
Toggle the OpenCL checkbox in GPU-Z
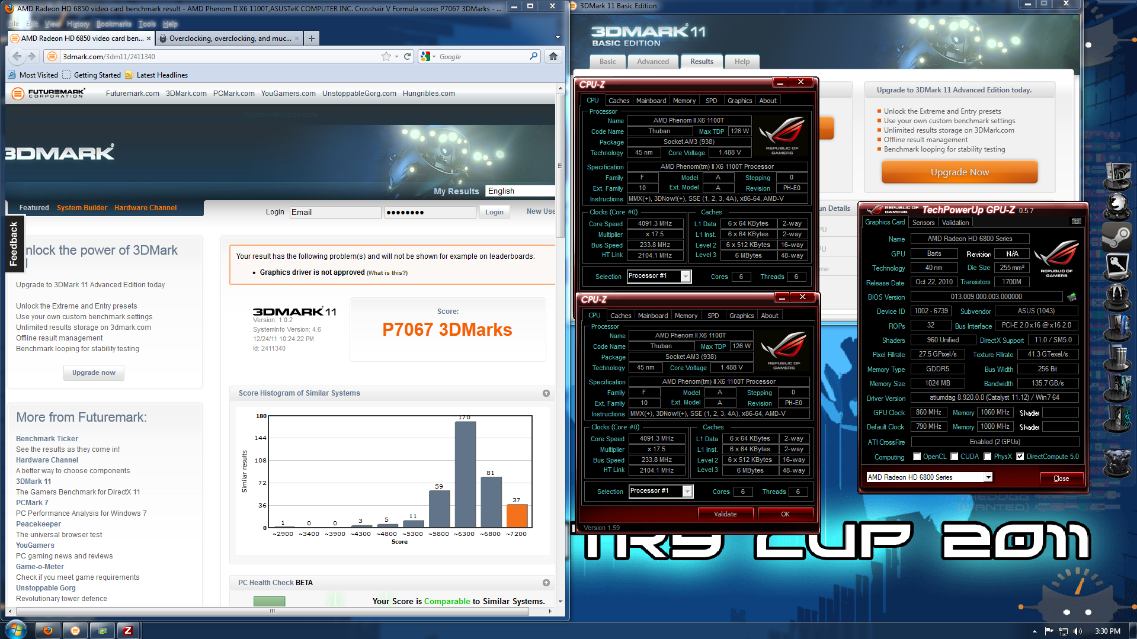pos(917,457)
